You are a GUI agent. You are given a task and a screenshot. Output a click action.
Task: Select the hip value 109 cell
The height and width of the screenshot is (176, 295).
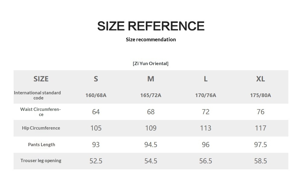(x=151, y=128)
